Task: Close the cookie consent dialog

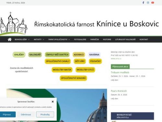Action: 52,102
